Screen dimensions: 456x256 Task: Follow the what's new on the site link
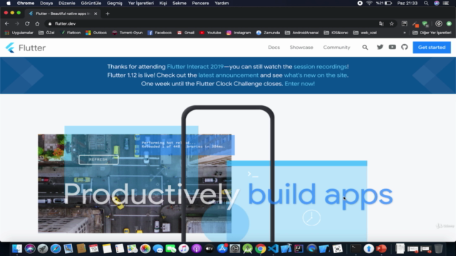point(315,75)
